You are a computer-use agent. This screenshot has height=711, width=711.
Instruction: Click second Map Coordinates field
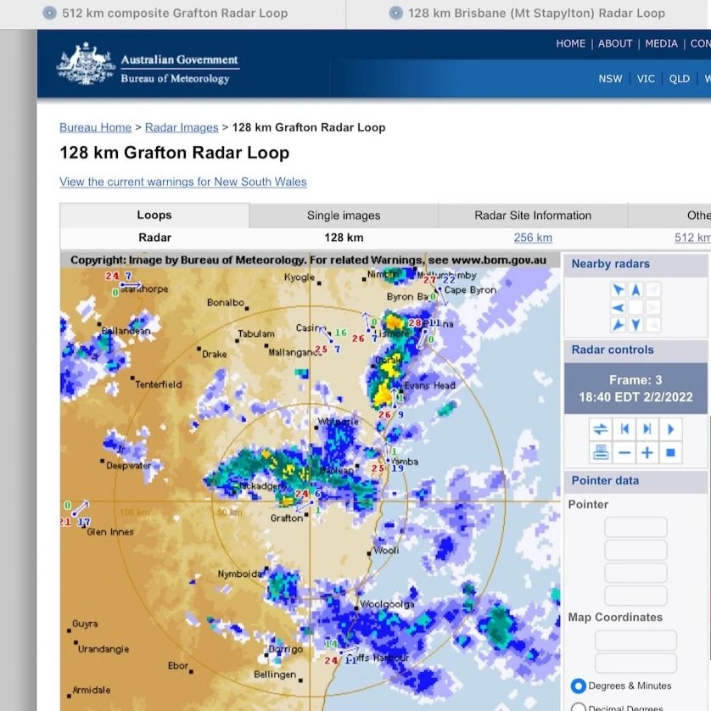click(635, 663)
